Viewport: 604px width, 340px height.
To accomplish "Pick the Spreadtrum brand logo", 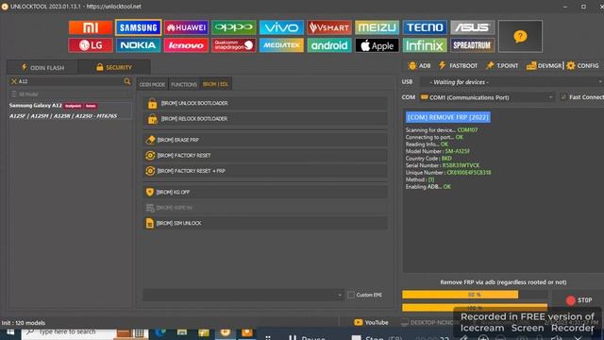I will point(472,45).
